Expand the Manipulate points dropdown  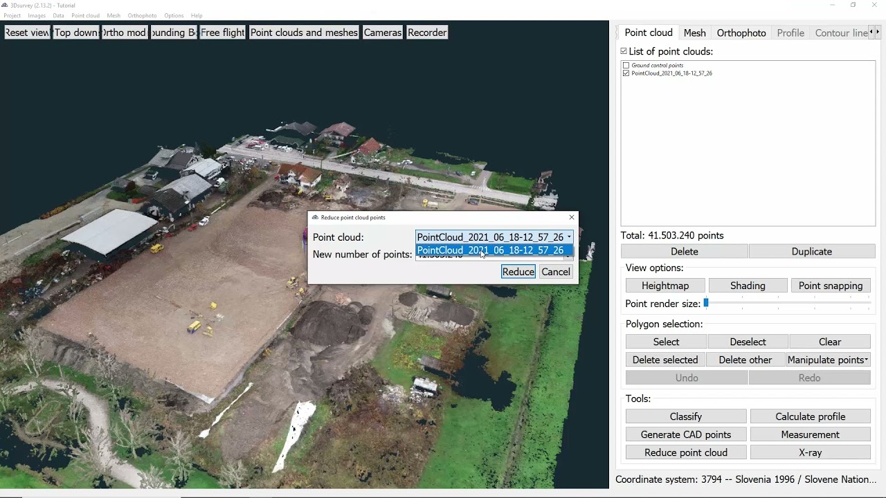827,360
